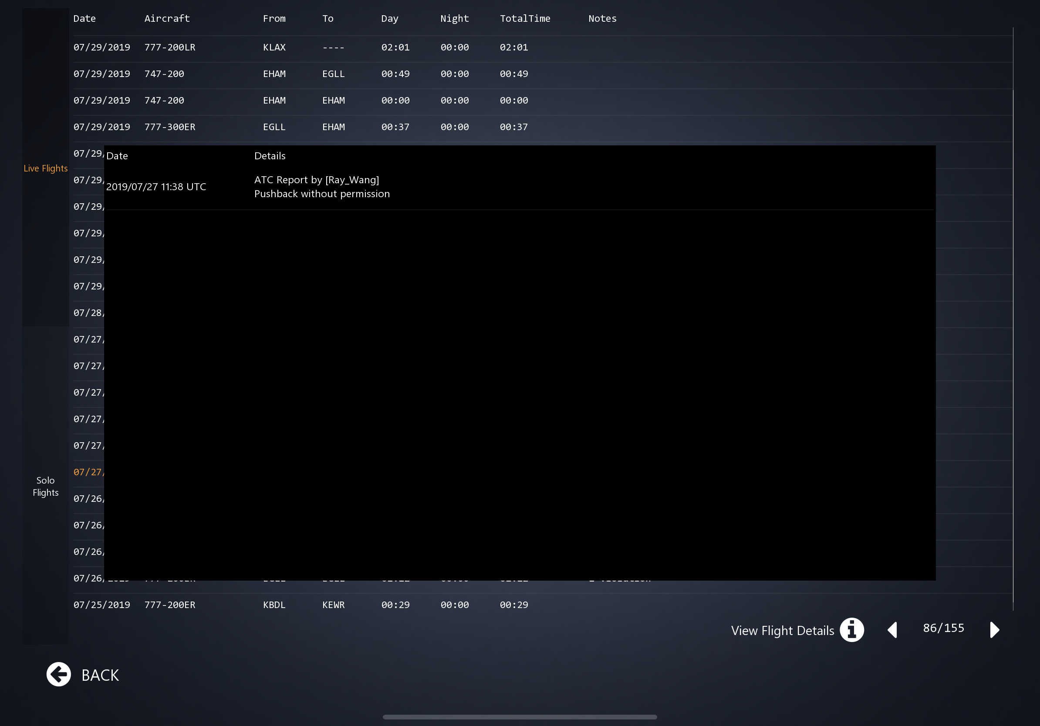Screen dimensions: 1040x726
Task: Click the View Flight Details label
Action: tap(782, 631)
